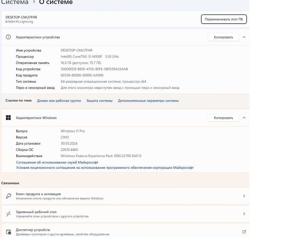Click the Device Manager icon

click(8, 232)
